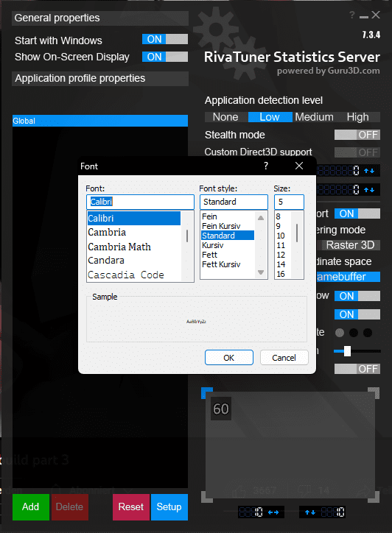The image size is (392, 533).
Task: Click the rightmost dark palette dot
Action: (368, 333)
